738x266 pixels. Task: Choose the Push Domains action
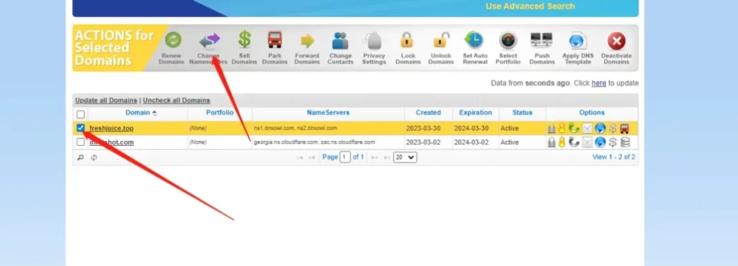pyautogui.click(x=542, y=48)
